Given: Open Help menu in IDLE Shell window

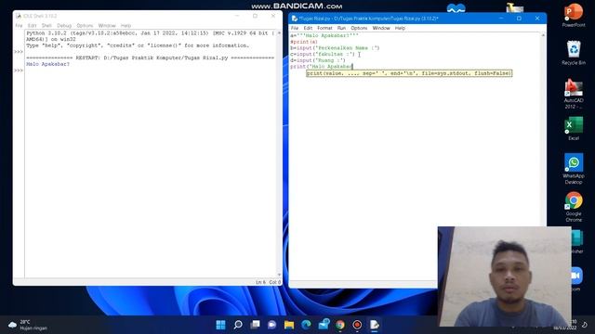Looking at the screenshot, I should point(126,26).
